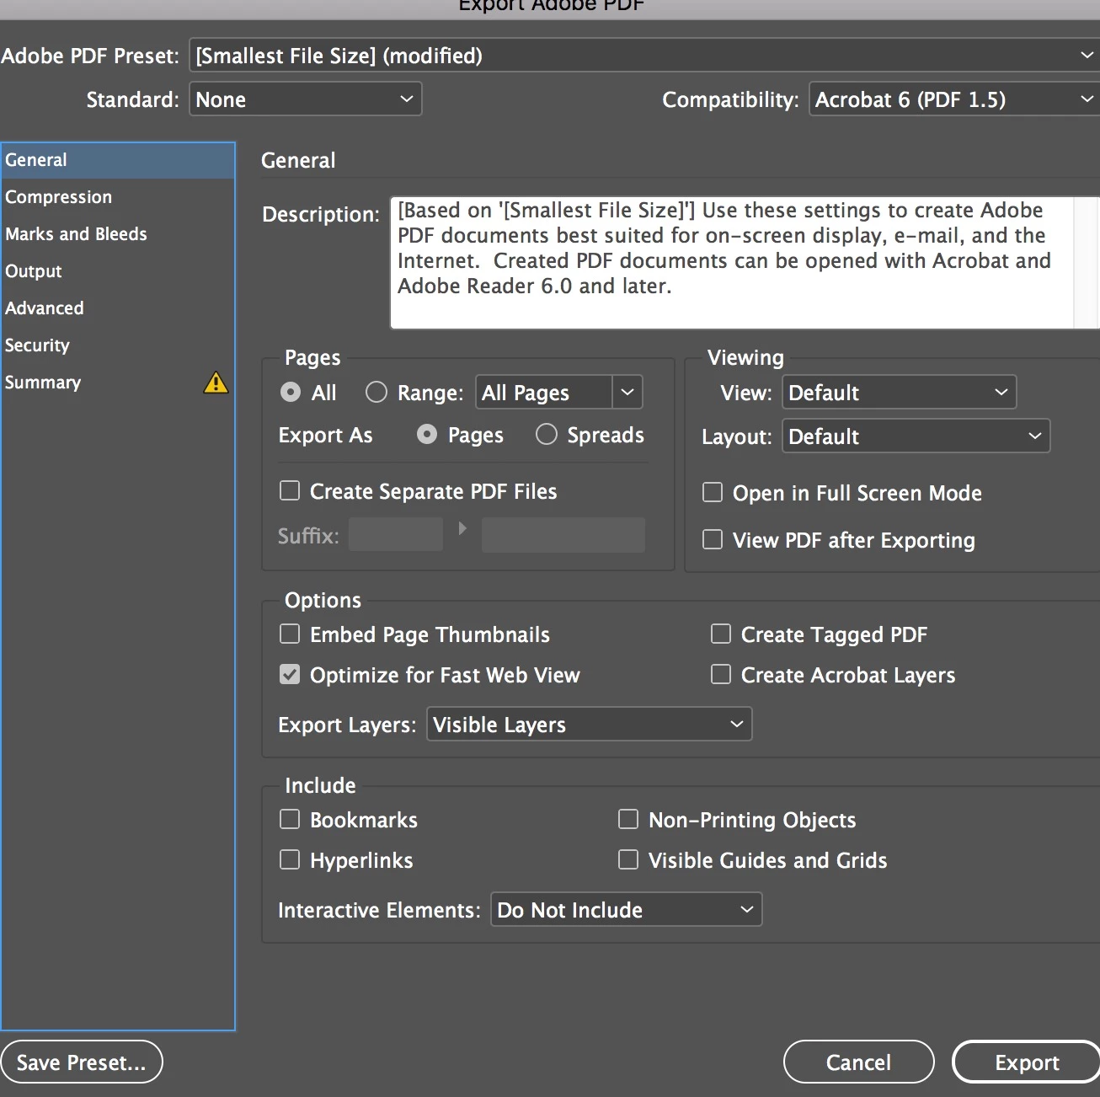Open the Standard dropdown set to None

(x=305, y=99)
